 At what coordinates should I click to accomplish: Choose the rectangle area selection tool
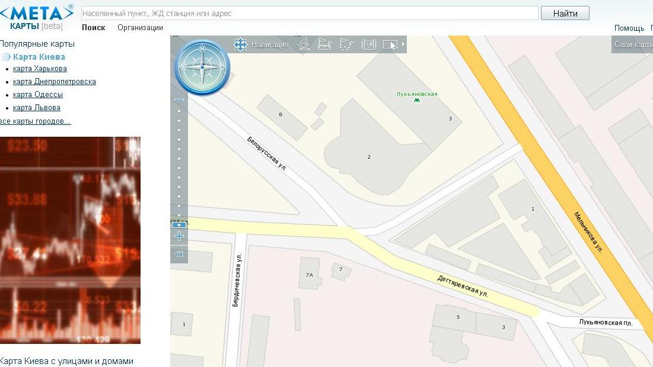(390, 44)
